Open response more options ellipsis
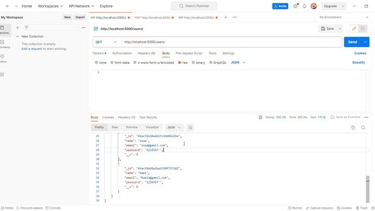 click(x=366, y=117)
